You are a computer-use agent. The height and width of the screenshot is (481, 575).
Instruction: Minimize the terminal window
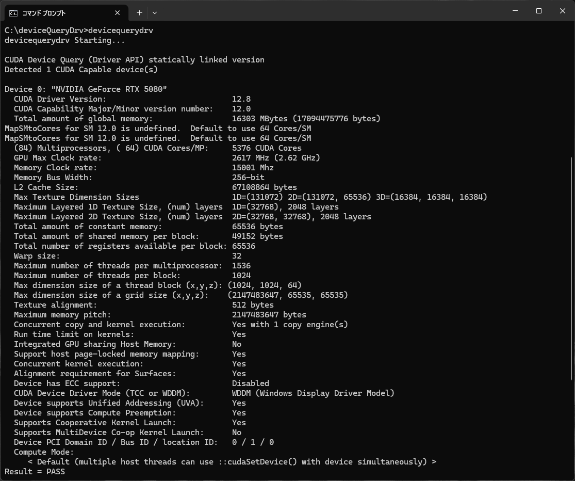click(515, 11)
